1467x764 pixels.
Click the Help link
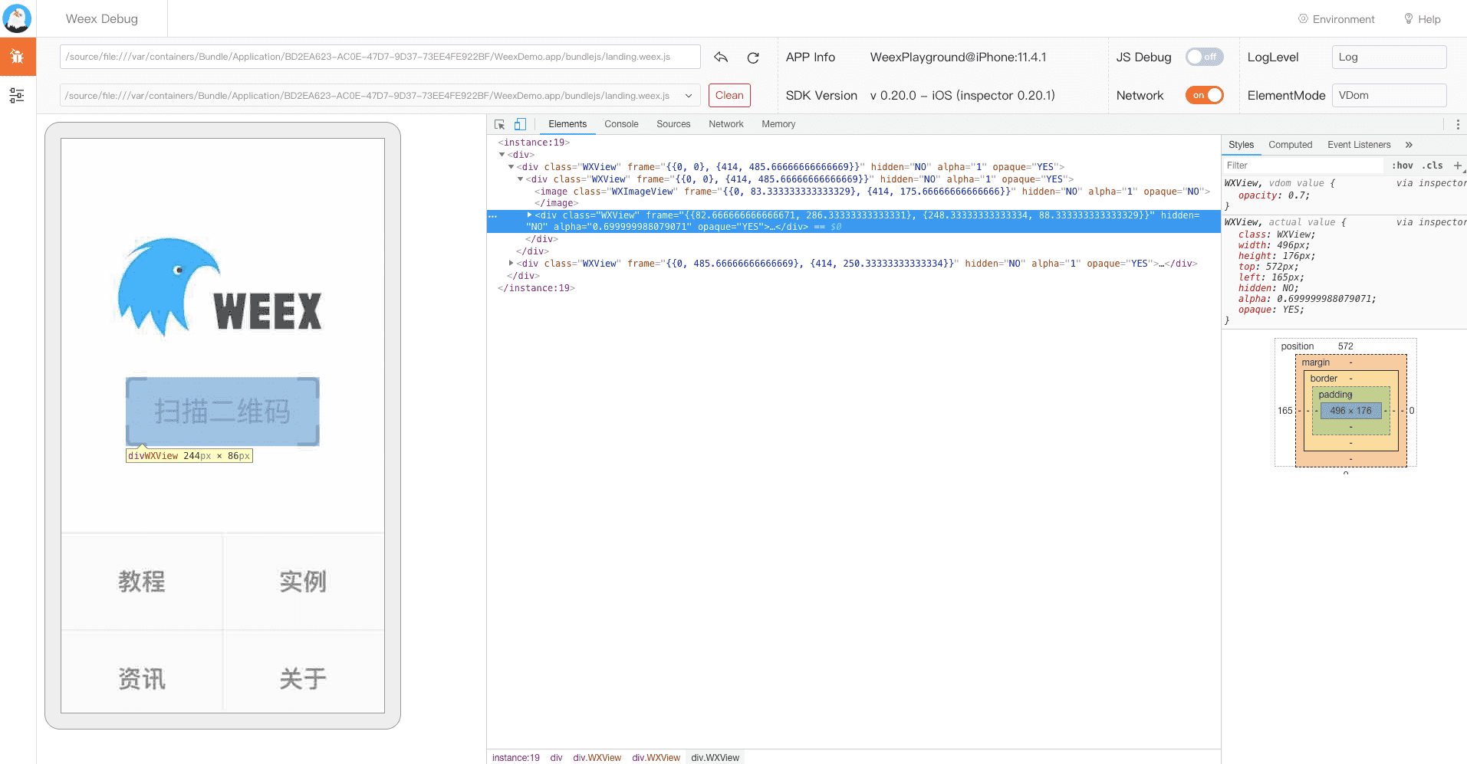coord(1422,19)
